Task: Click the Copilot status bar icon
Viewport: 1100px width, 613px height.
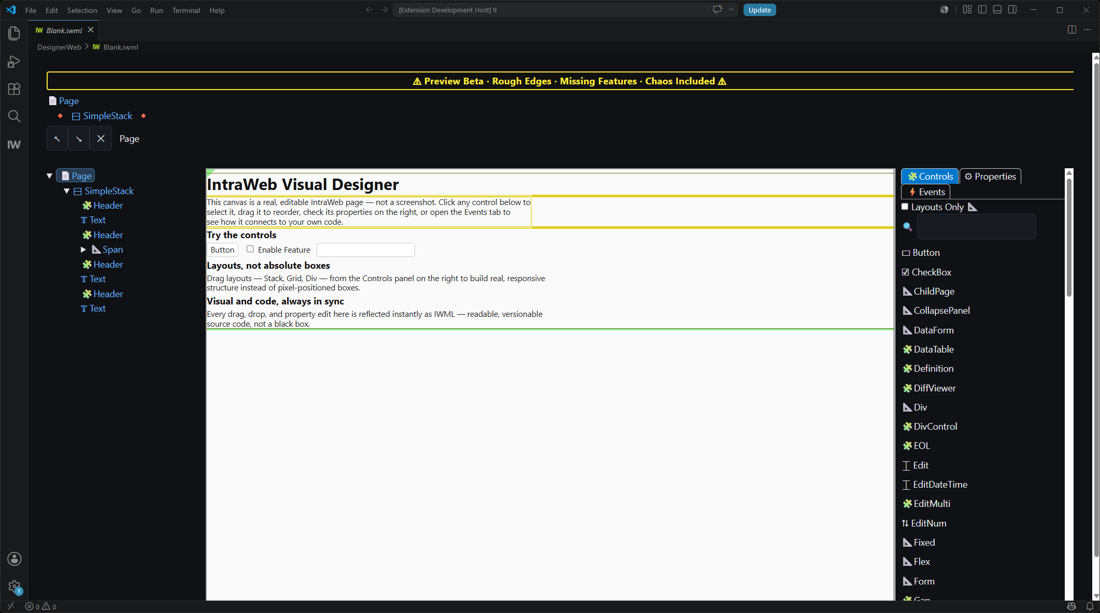Action: pyautogui.click(x=1072, y=606)
